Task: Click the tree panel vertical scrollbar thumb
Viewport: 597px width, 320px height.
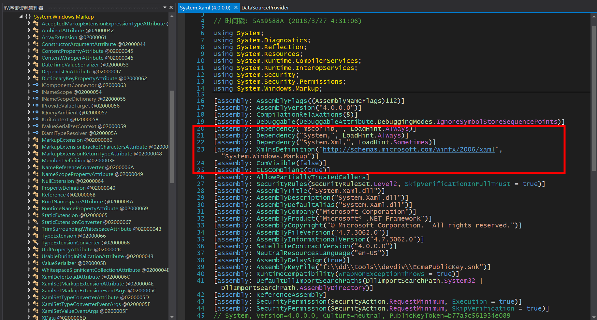Action: click(172, 137)
